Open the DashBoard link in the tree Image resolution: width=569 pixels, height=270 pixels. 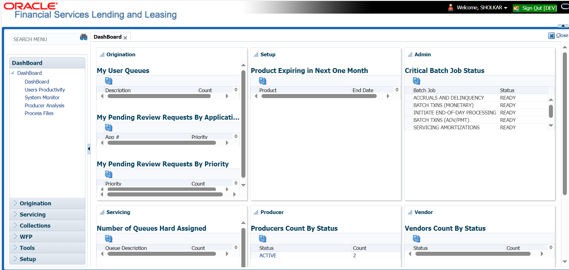pos(37,82)
